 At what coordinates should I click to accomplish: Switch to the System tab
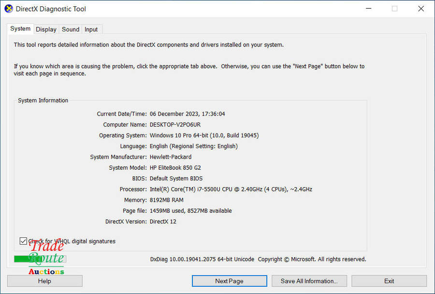click(20, 29)
